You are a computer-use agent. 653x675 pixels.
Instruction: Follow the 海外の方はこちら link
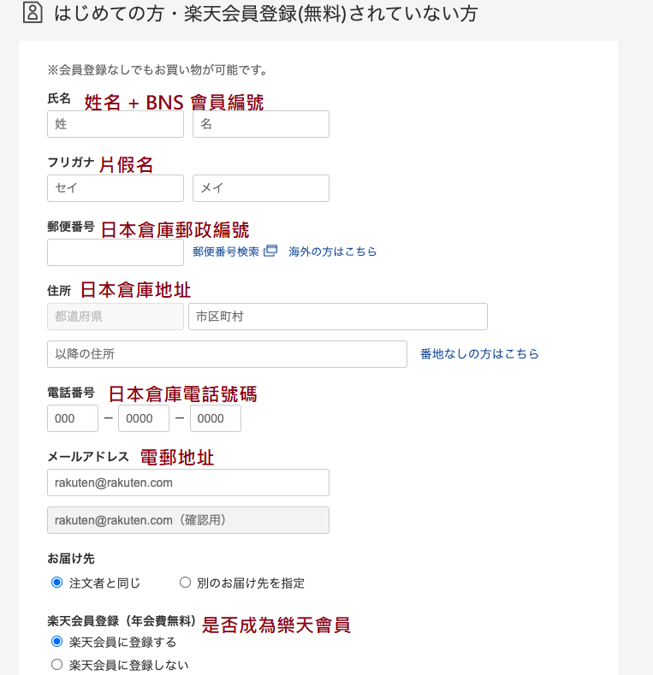332,252
